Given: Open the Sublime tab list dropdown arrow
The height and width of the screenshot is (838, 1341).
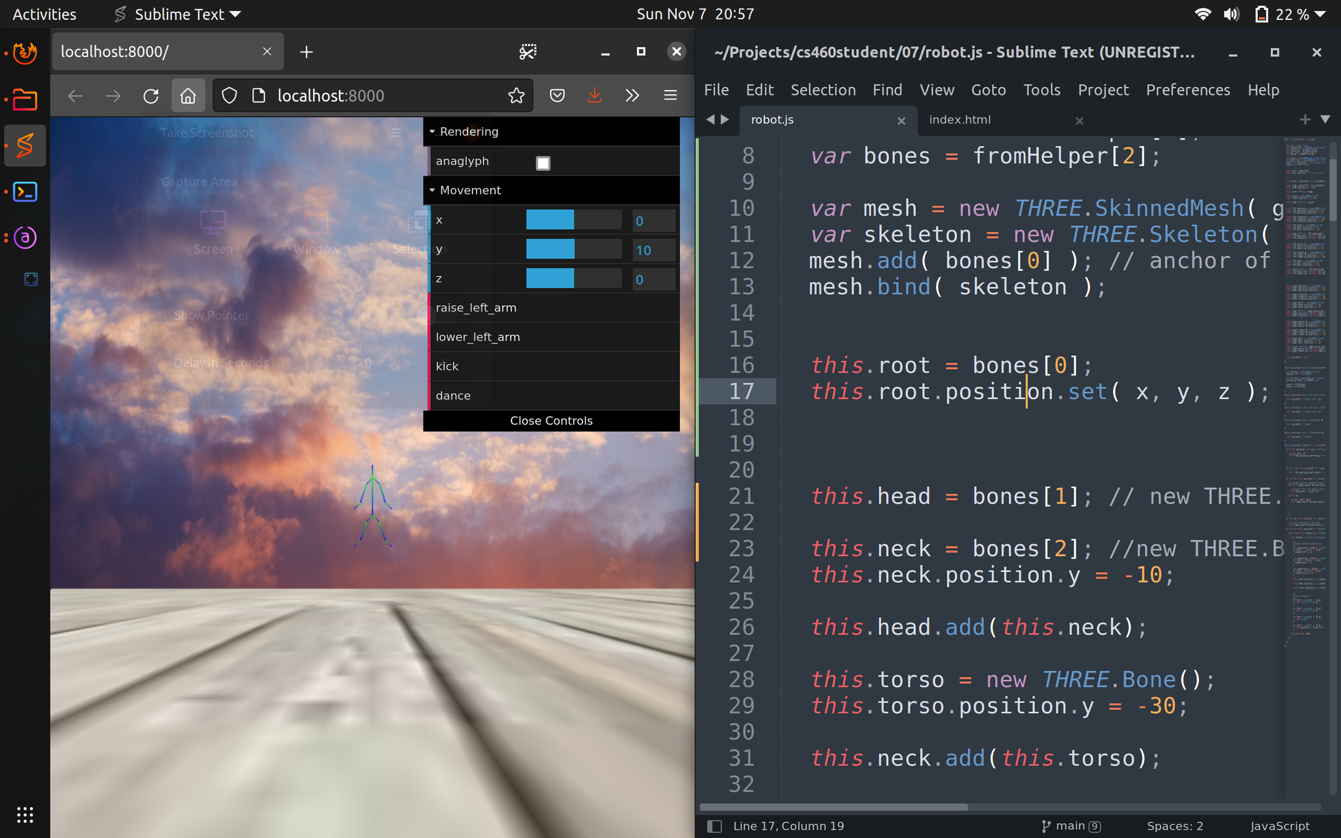Looking at the screenshot, I should pyautogui.click(x=1325, y=119).
